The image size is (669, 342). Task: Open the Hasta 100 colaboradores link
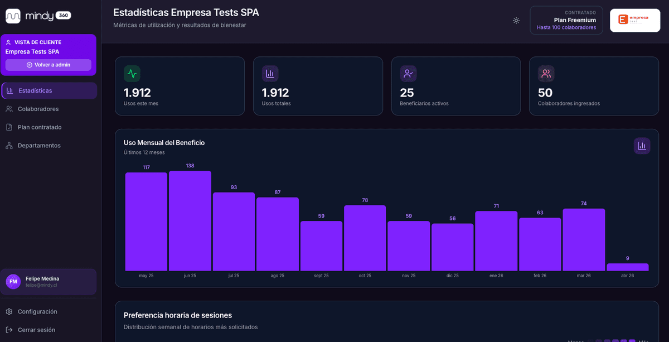(566, 27)
